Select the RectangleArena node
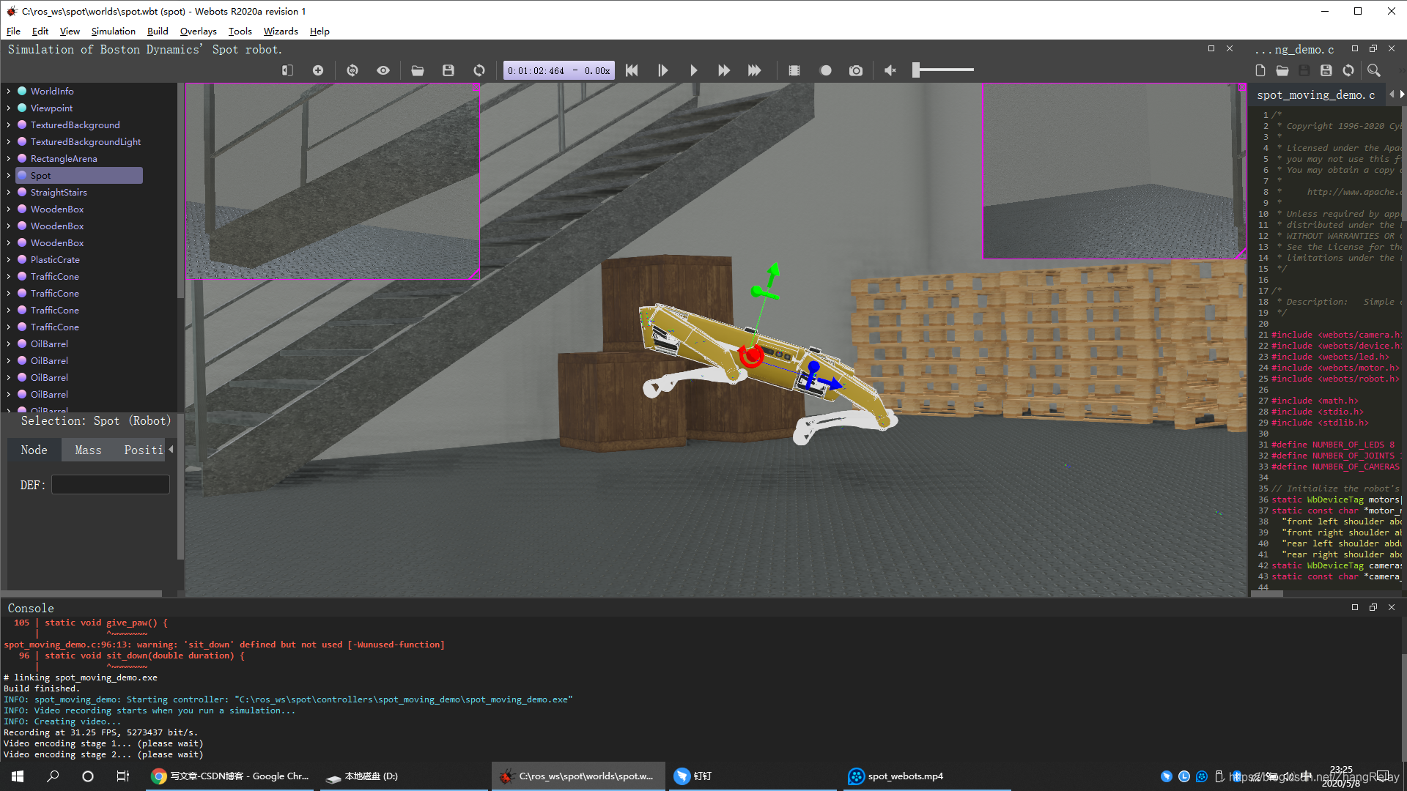Image resolution: width=1407 pixels, height=791 pixels. (x=64, y=159)
